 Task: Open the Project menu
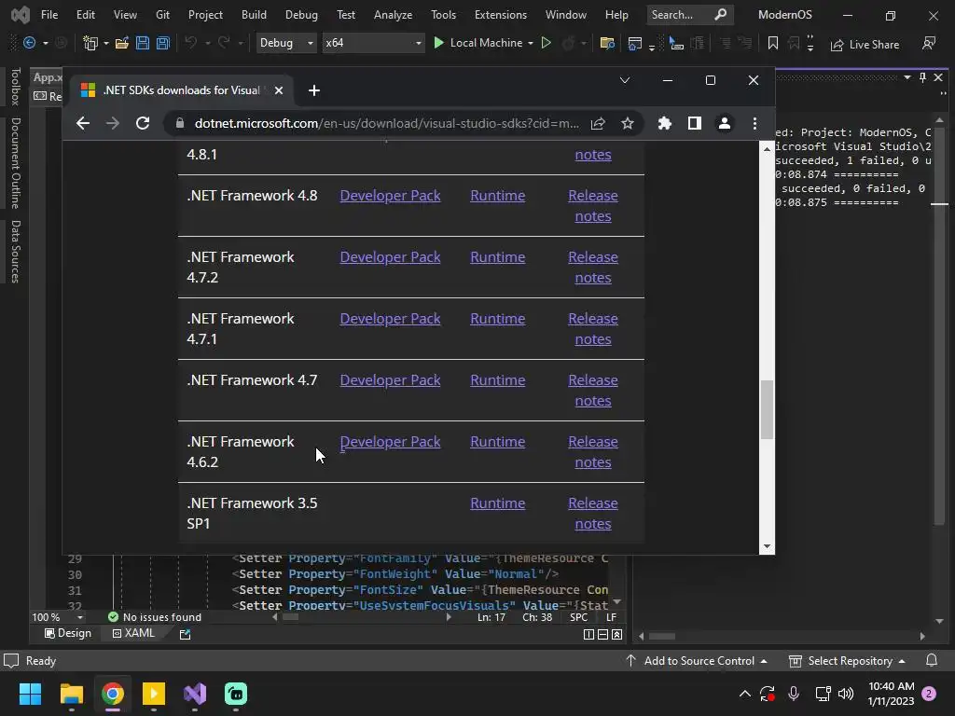click(205, 15)
